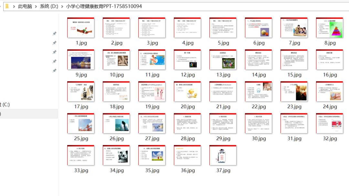Screen dimensions: 349x196
Task: Expand chevron after 此电脑 breadcrumb
Action: point(36,6)
